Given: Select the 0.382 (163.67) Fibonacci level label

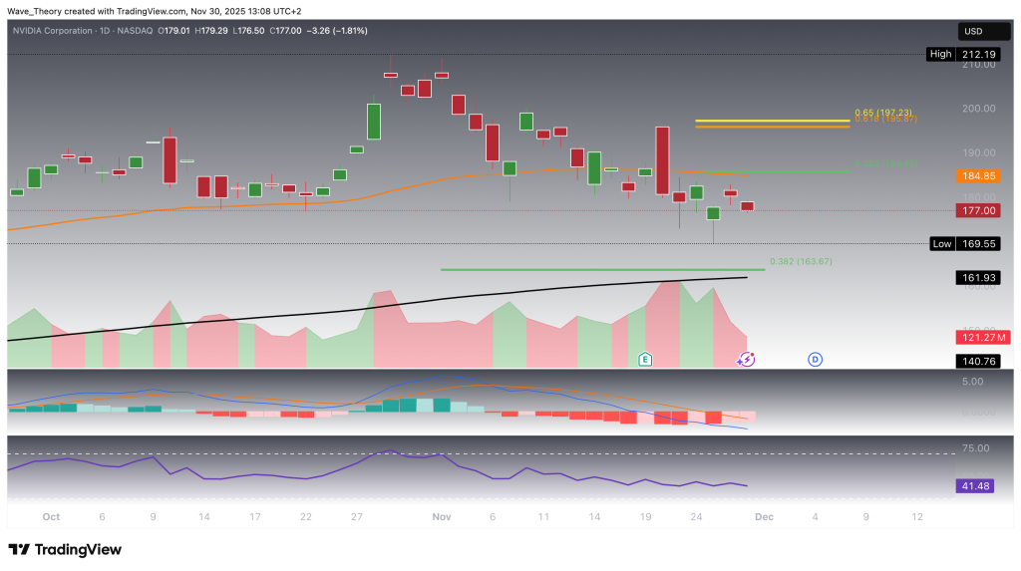Looking at the screenshot, I should pos(801,261).
